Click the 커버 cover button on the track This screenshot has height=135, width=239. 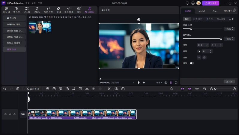pos(23,114)
